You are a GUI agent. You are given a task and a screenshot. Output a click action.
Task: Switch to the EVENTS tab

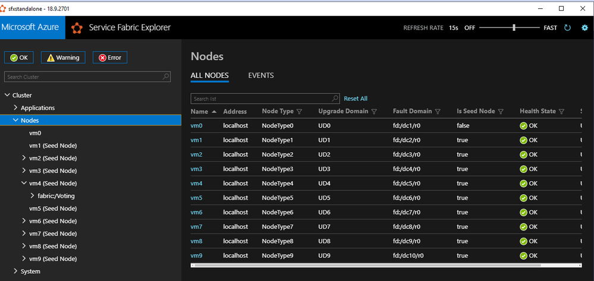click(261, 75)
